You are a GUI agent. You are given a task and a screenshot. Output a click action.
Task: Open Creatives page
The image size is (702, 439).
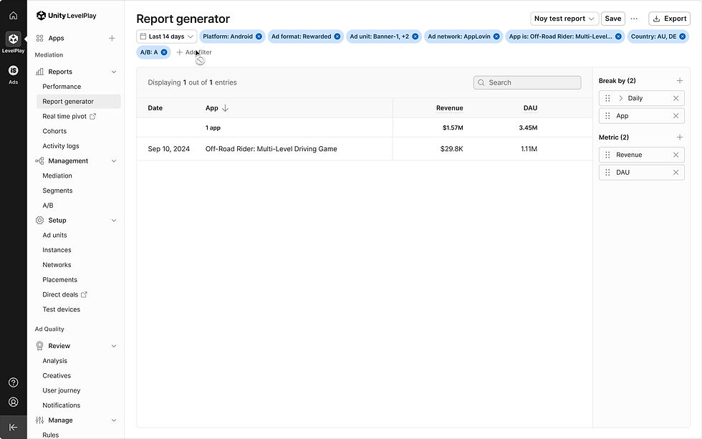(57, 375)
